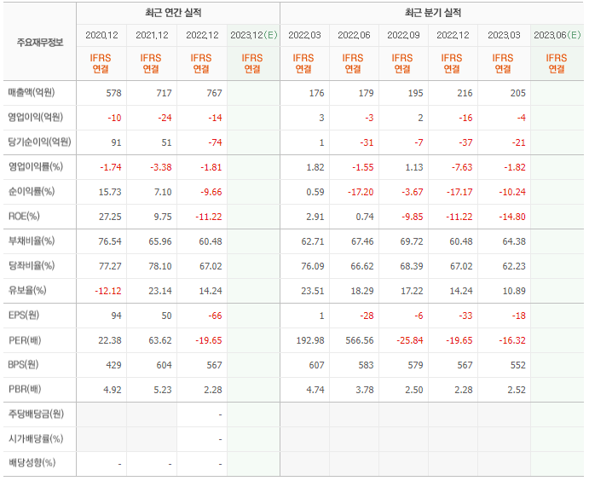This screenshot has width=589, height=481.
Task: Click the BPS value 429
Action: [113, 365]
